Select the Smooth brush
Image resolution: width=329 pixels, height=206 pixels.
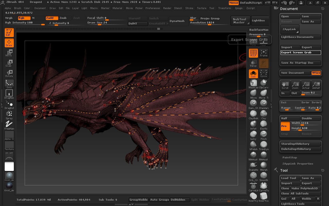[264, 177]
